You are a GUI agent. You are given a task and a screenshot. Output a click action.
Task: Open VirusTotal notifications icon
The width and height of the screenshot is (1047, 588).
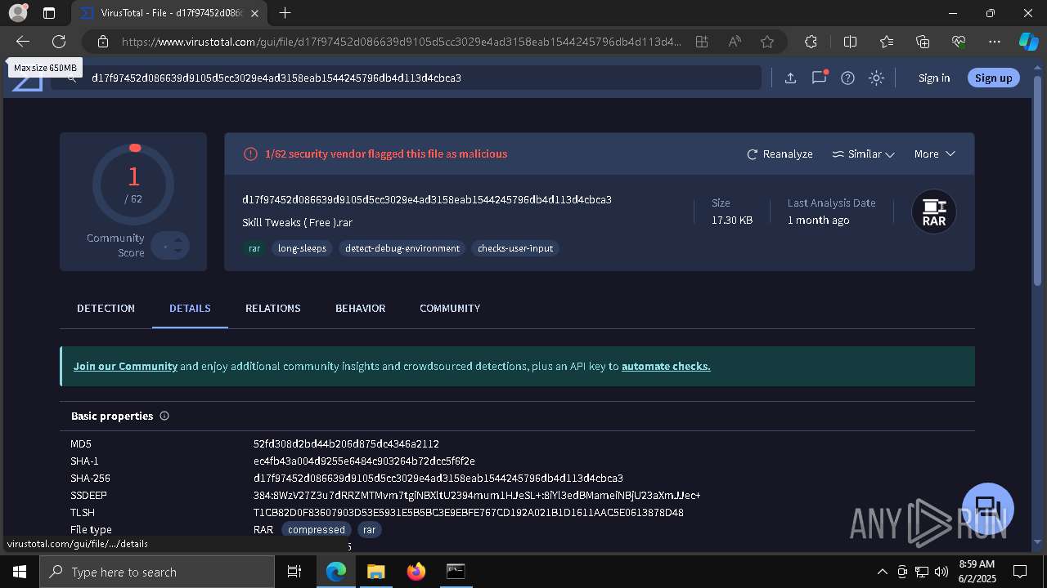coord(819,78)
